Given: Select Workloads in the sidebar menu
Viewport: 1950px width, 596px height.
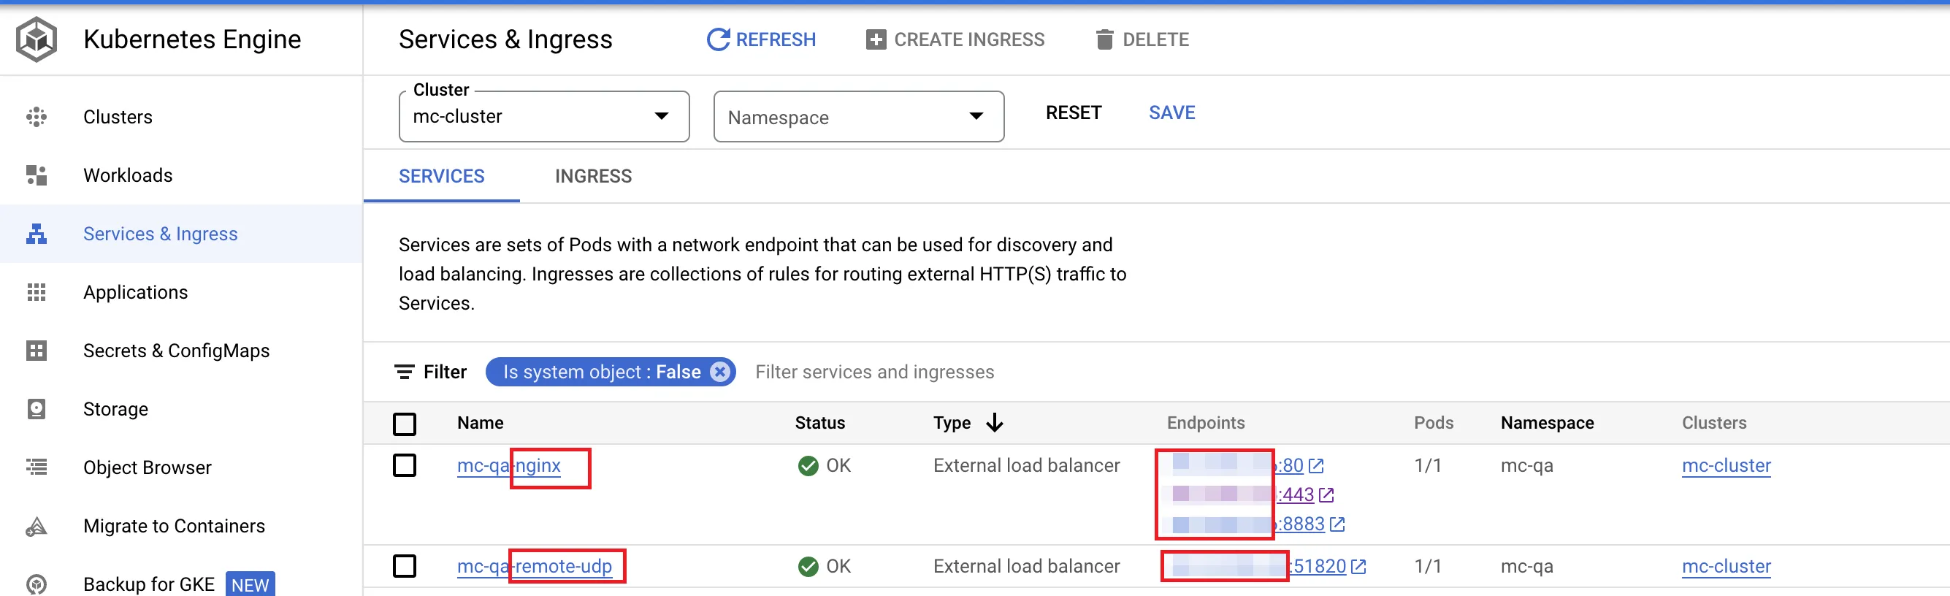Looking at the screenshot, I should click(x=128, y=175).
